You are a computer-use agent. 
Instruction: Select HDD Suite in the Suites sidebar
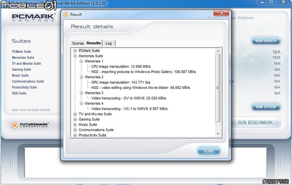[x=19, y=93]
